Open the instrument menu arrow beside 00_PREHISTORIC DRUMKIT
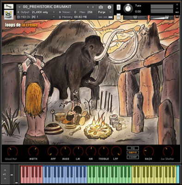 19,7
